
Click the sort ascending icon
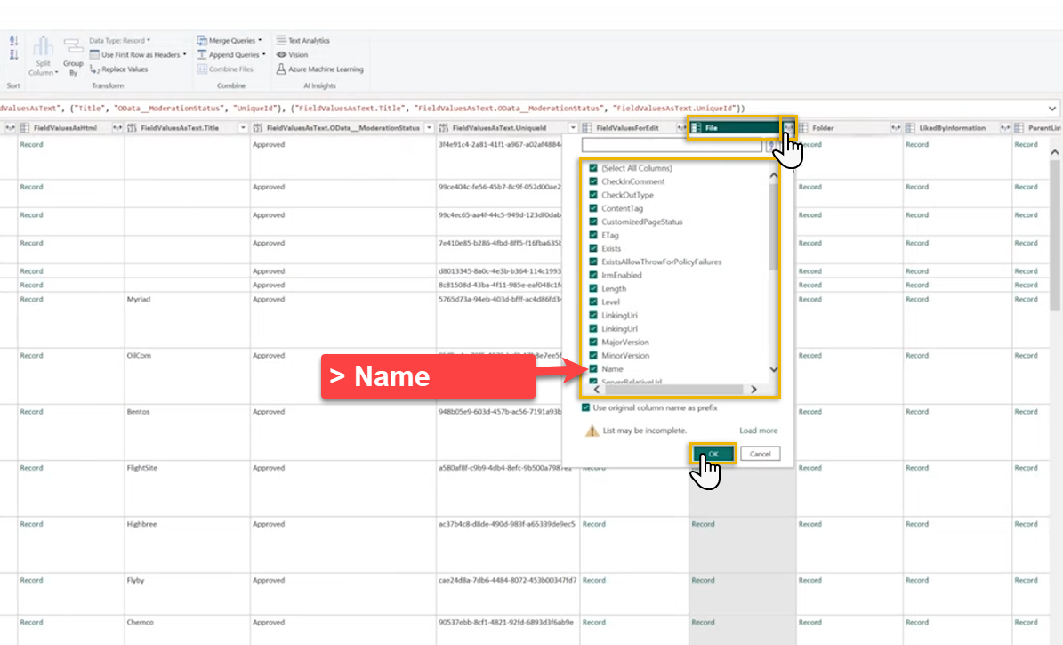click(x=13, y=41)
